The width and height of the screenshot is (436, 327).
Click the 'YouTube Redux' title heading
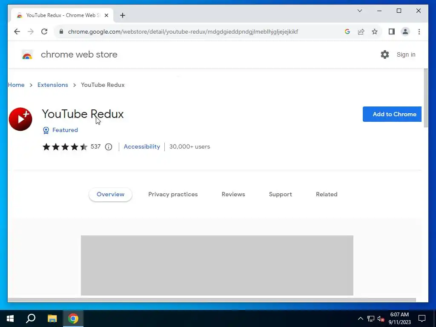(x=83, y=114)
